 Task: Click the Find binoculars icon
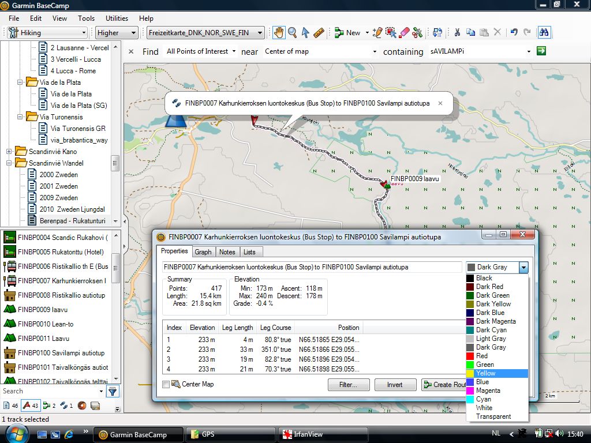click(x=544, y=33)
